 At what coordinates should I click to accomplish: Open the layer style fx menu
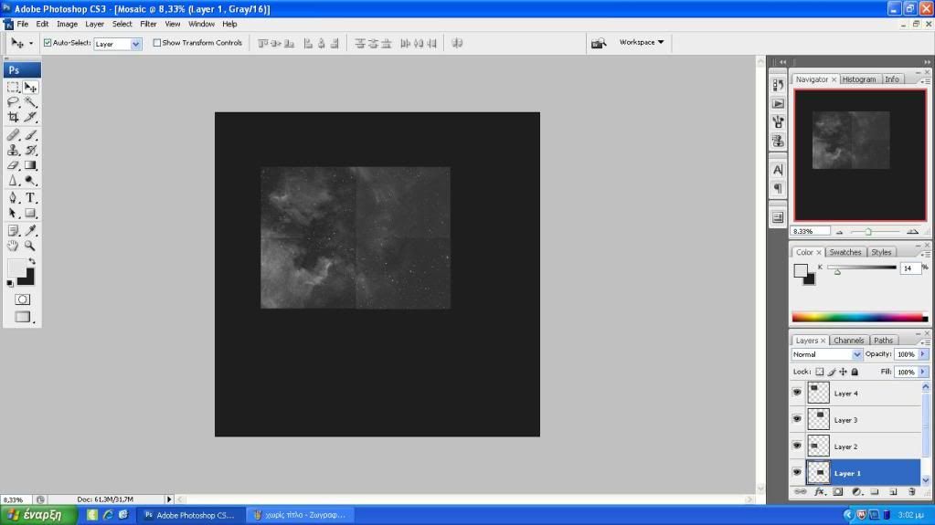click(819, 492)
